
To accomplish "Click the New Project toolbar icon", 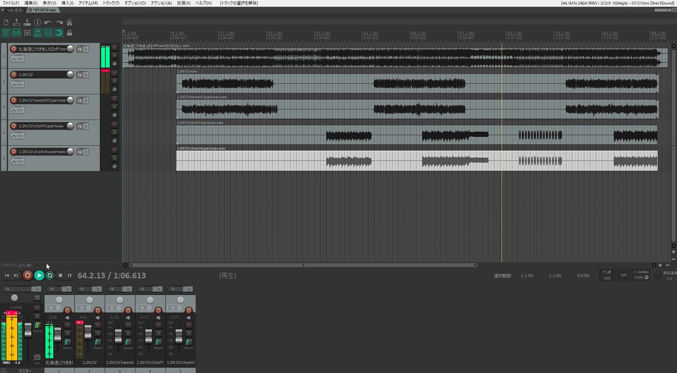I will (6, 22).
